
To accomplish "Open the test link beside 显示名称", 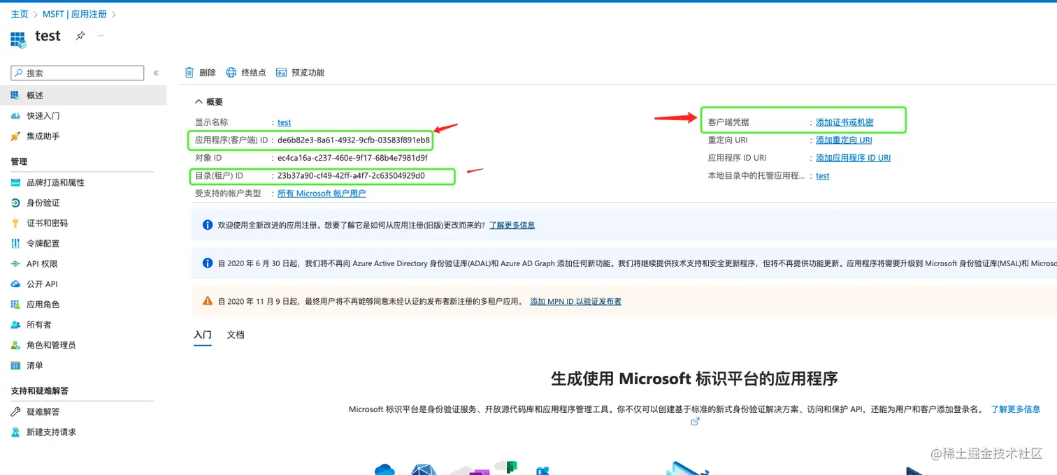I will (284, 122).
